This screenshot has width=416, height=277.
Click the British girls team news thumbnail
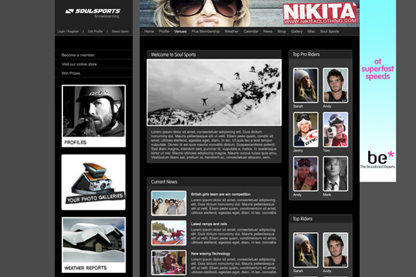168,203
